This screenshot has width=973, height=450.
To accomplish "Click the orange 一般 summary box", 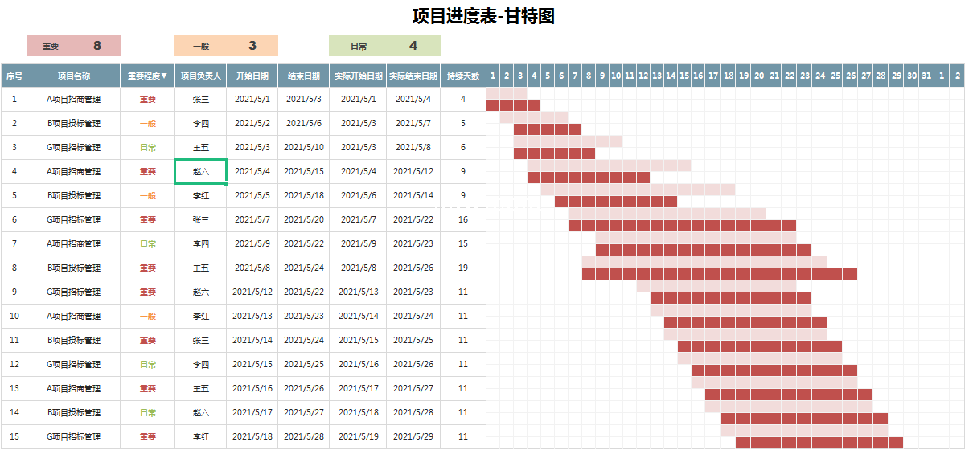I will pos(226,46).
